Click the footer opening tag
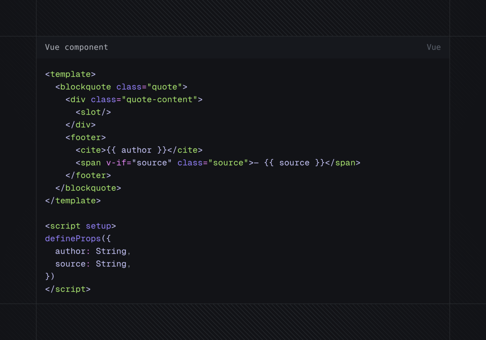Viewport: 486px width, 340px height. 85,137
